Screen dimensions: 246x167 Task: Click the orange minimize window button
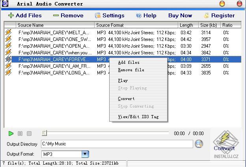(222, 4)
